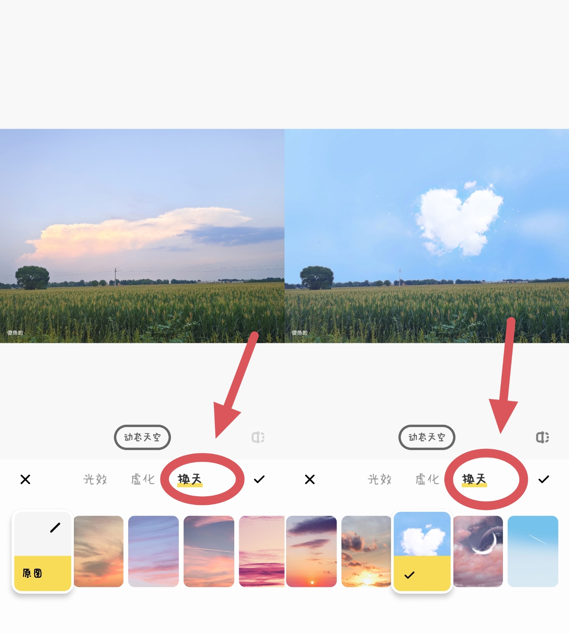Viewport: 569px width, 633px height.
Task: Apply heart sky with right panel checkmark
Action: [x=544, y=479]
